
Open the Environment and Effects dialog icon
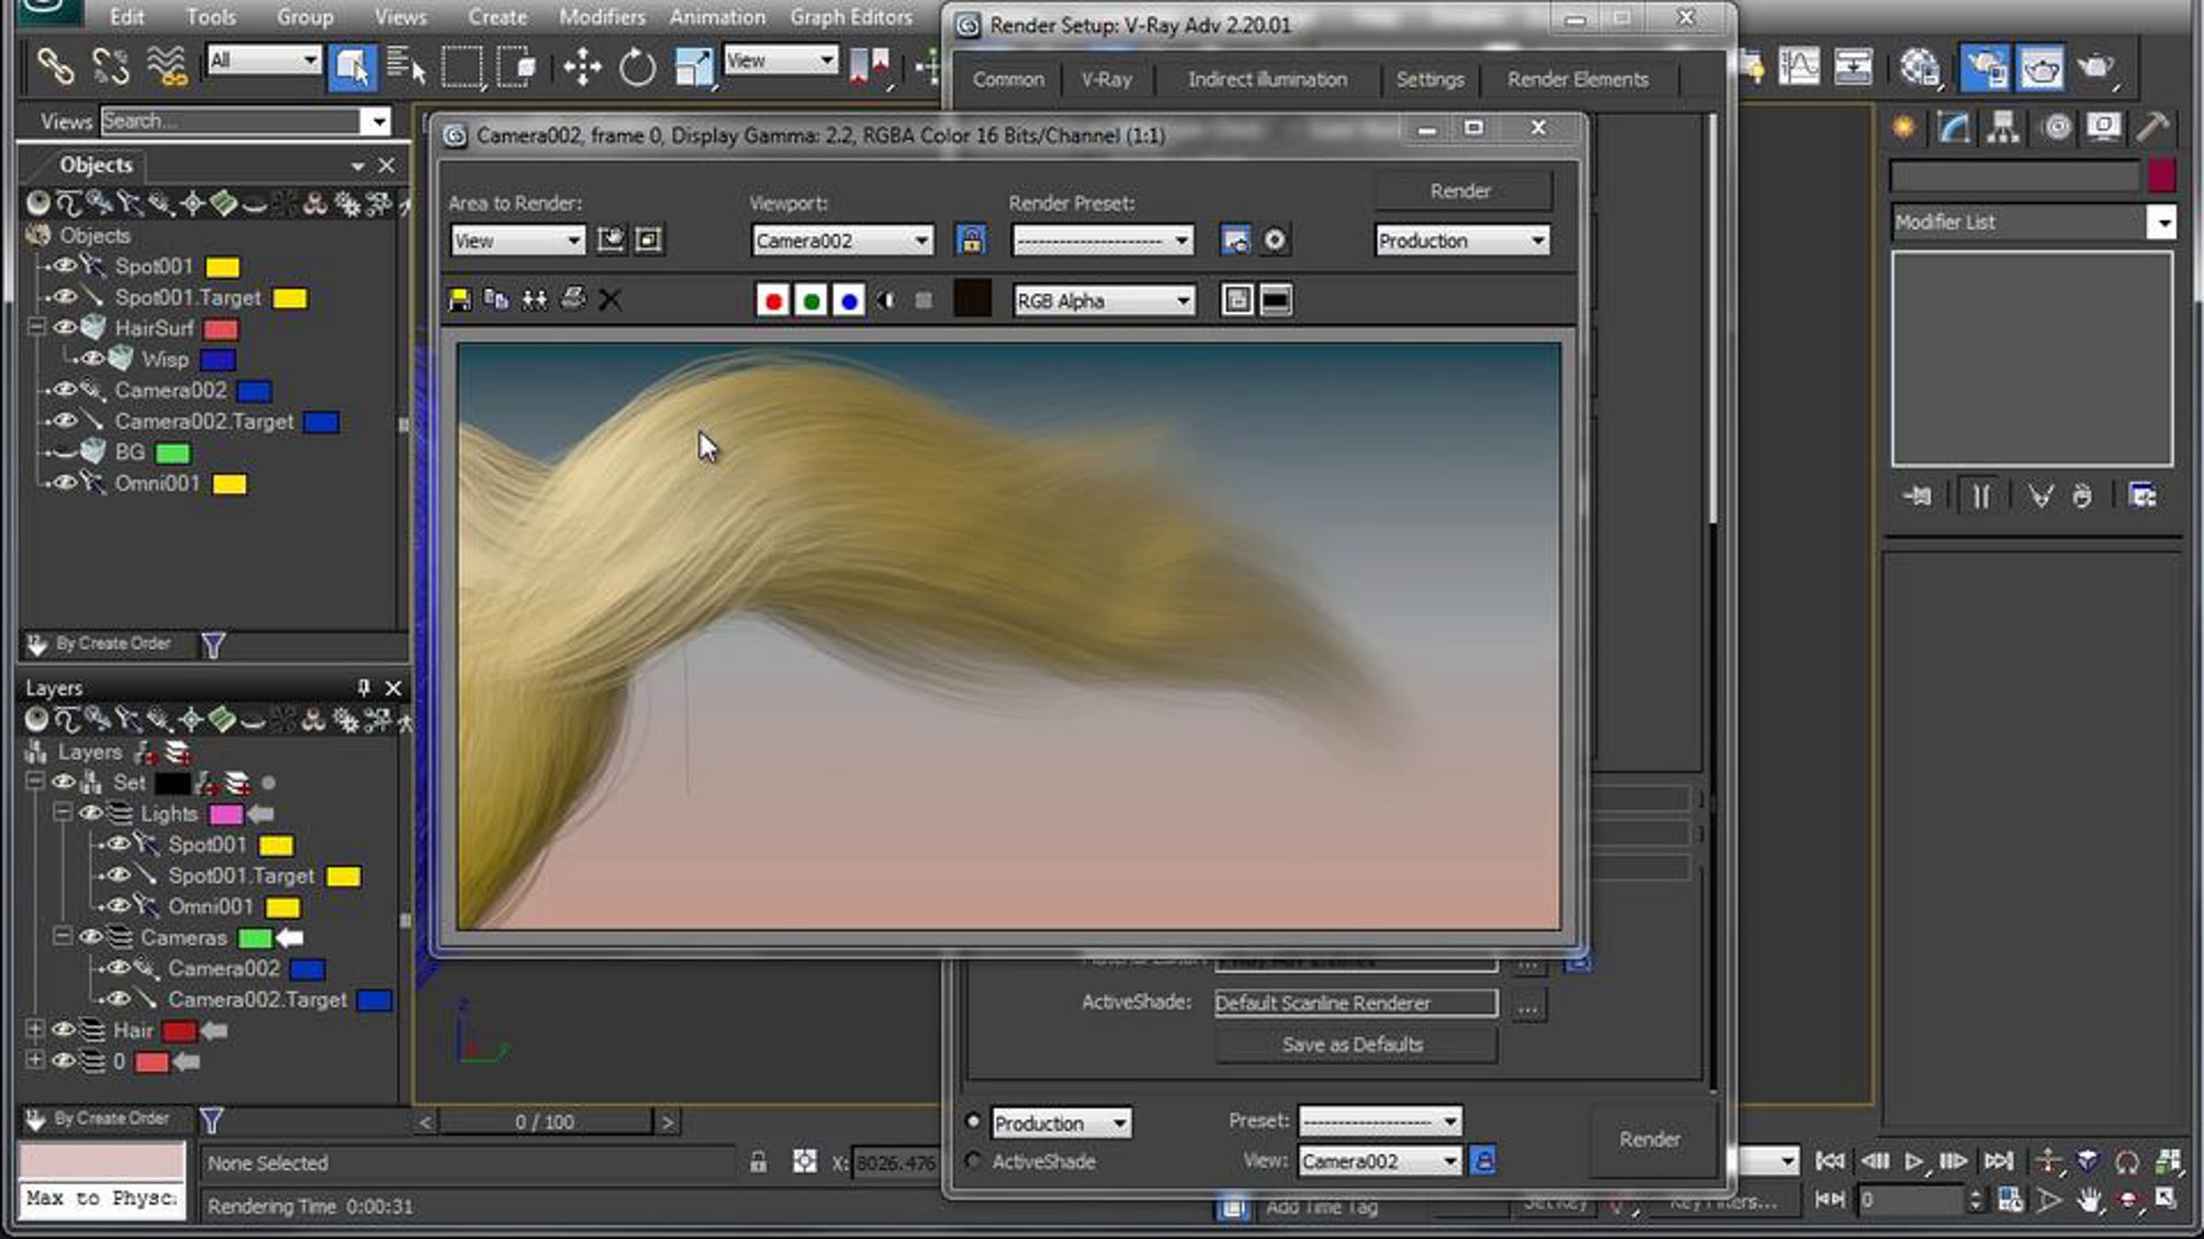point(1275,240)
